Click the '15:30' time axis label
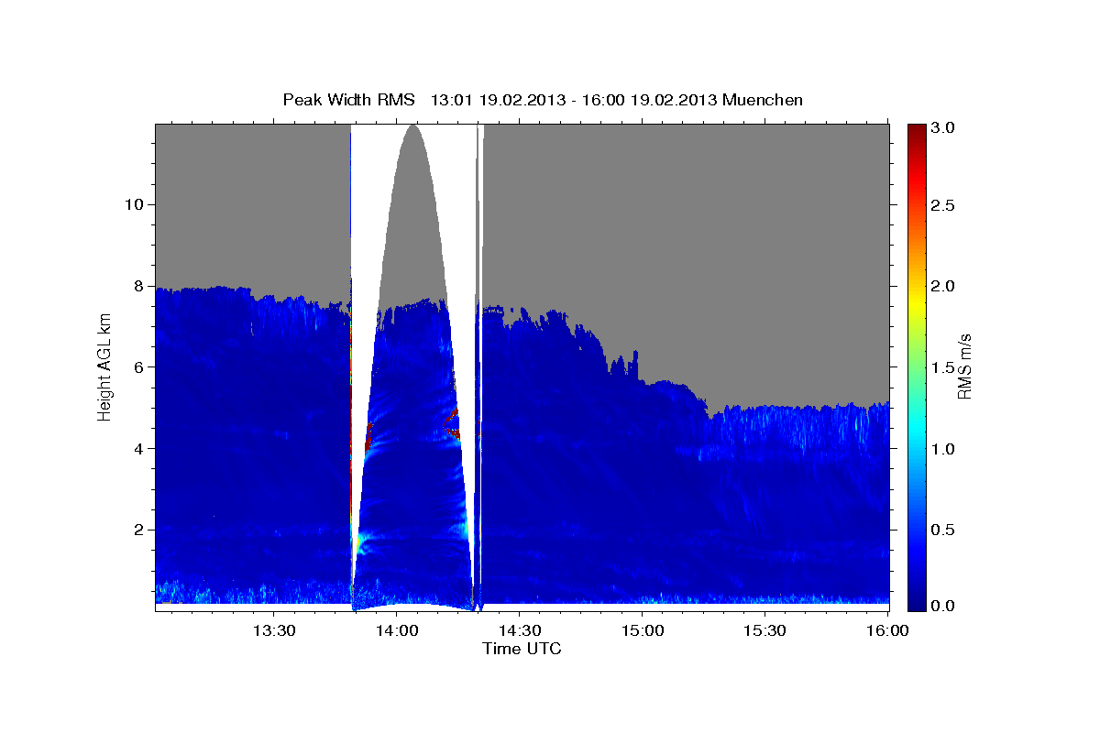Viewport: 1100px width, 733px height. [x=764, y=630]
